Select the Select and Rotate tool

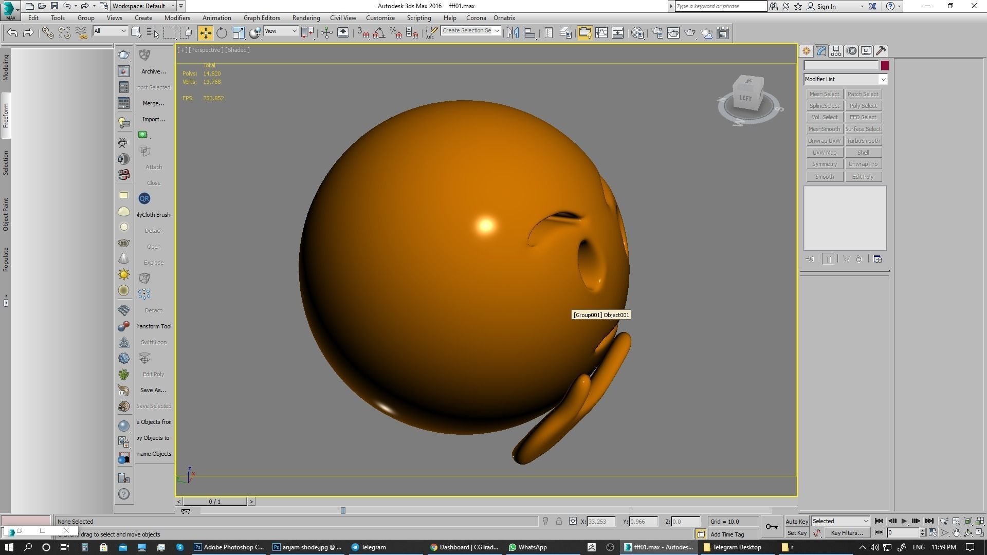(222, 33)
